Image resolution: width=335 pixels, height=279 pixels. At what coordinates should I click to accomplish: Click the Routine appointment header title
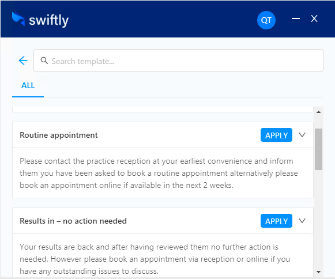pyautogui.click(x=59, y=135)
